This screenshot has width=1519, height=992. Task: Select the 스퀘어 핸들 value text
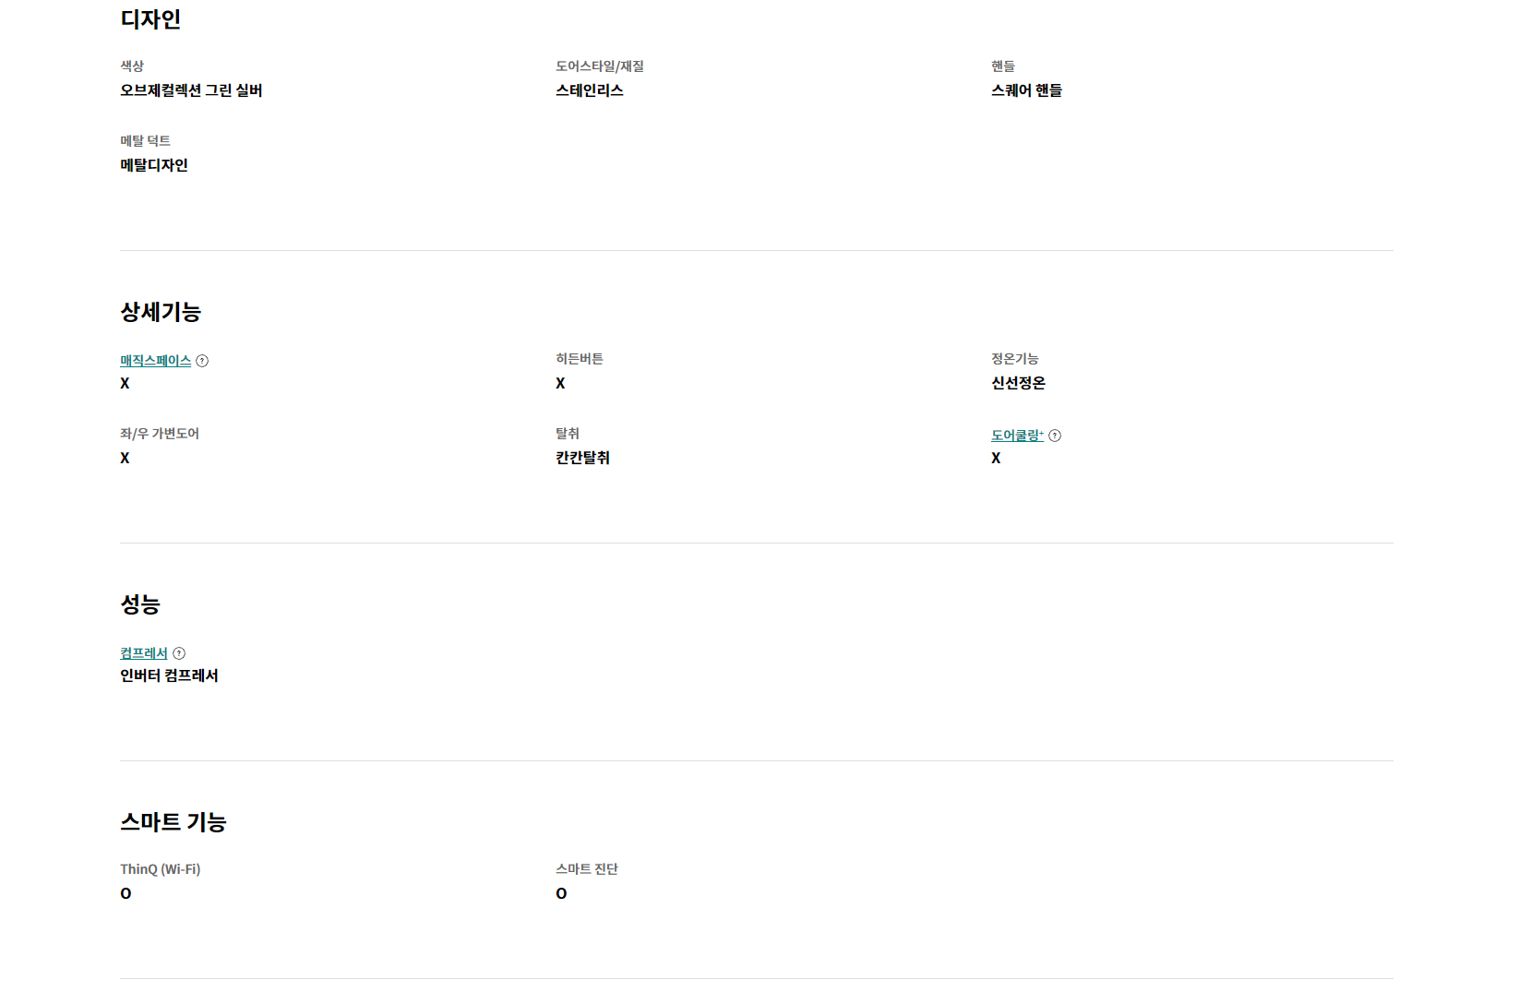[1027, 90]
